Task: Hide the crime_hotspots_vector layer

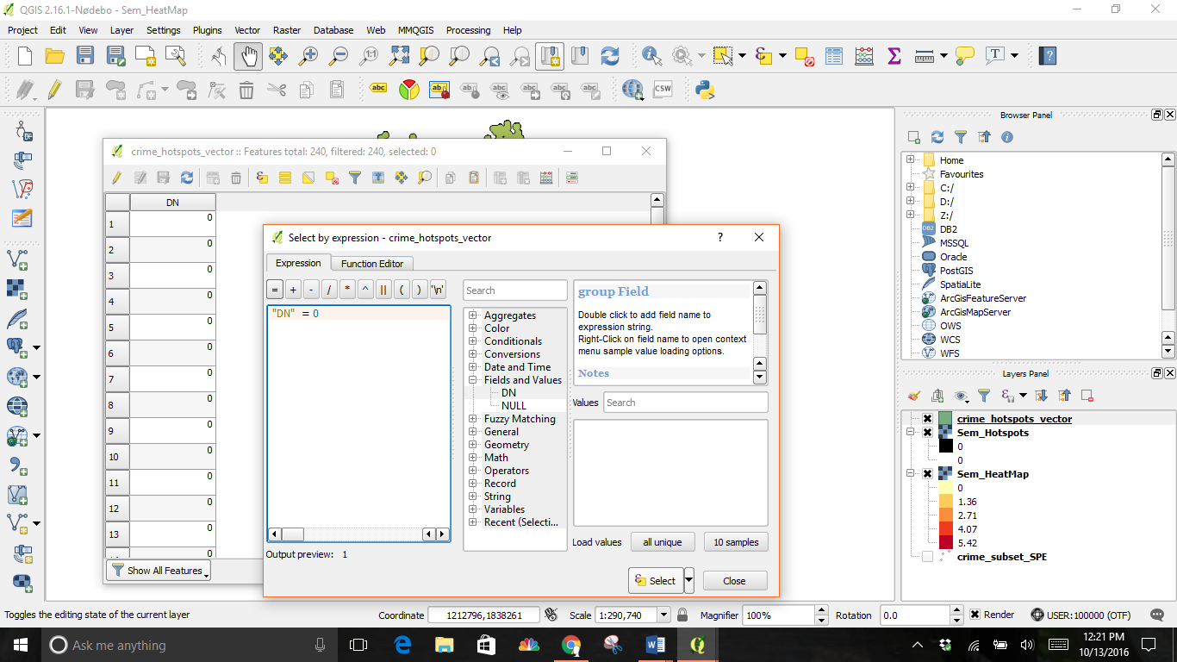Action: pyautogui.click(x=927, y=419)
